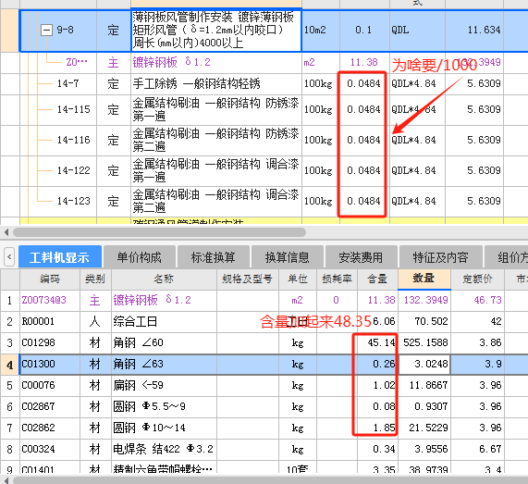
Task: Click row number 4 header
Action: point(10,365)
